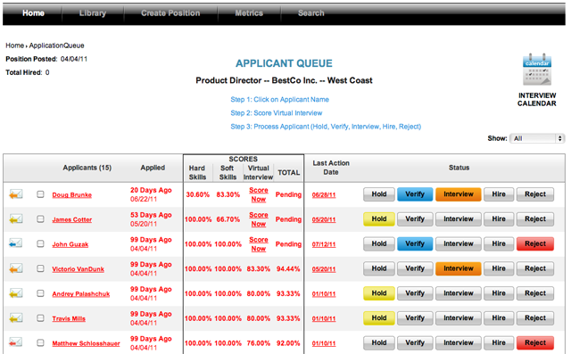Click the blue Verify button for Doug Brunke
571x354 pixels.
pos(415,194)
